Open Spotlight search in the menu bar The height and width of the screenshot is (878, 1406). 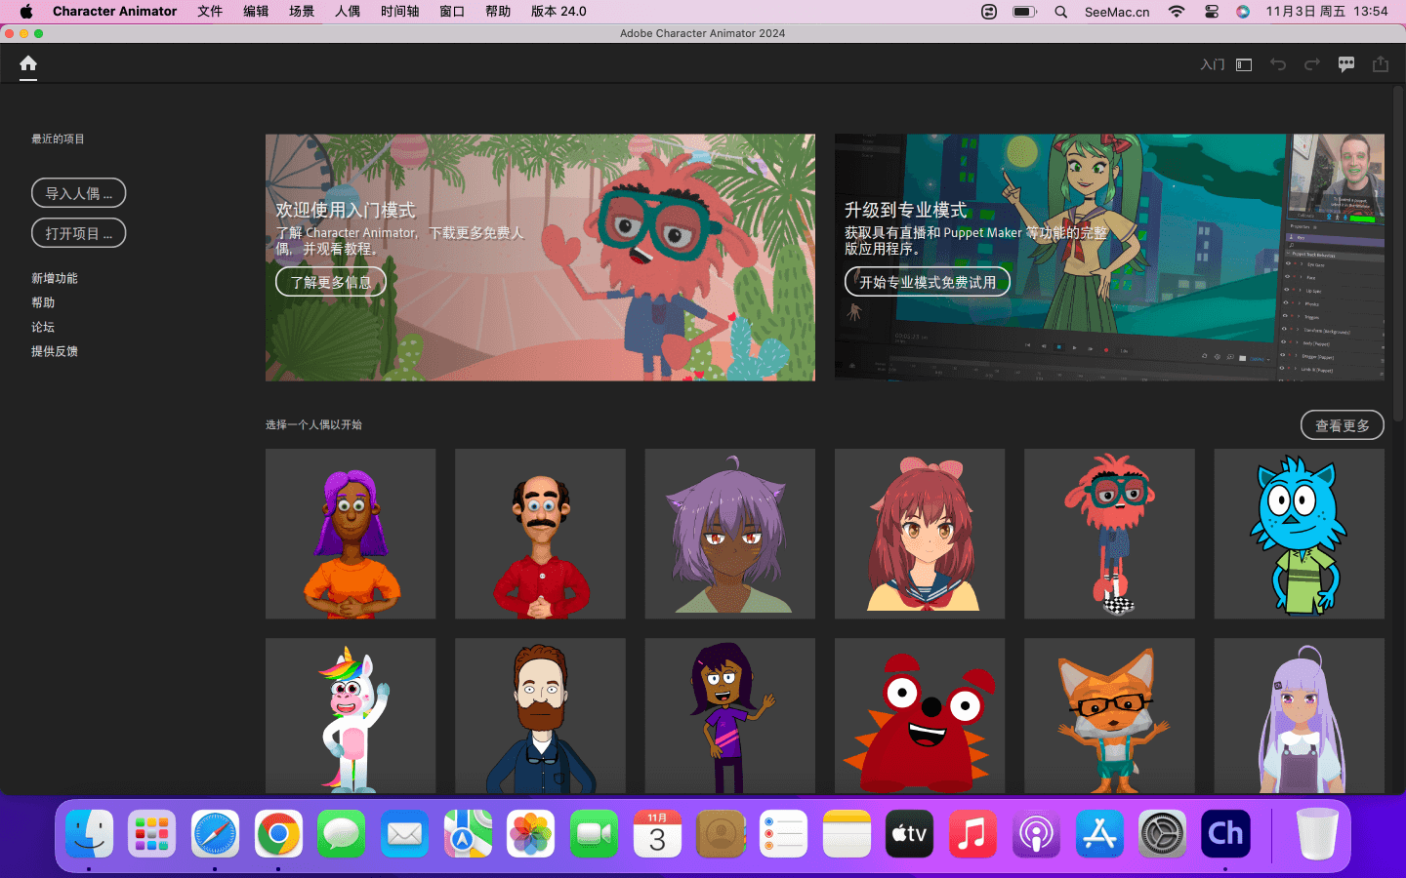click(x=1060, y=12)
